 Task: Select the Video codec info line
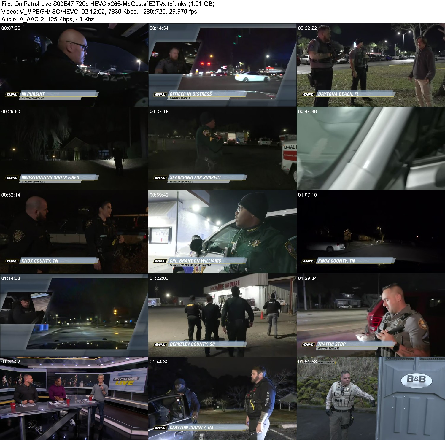(x=99, y=12)
